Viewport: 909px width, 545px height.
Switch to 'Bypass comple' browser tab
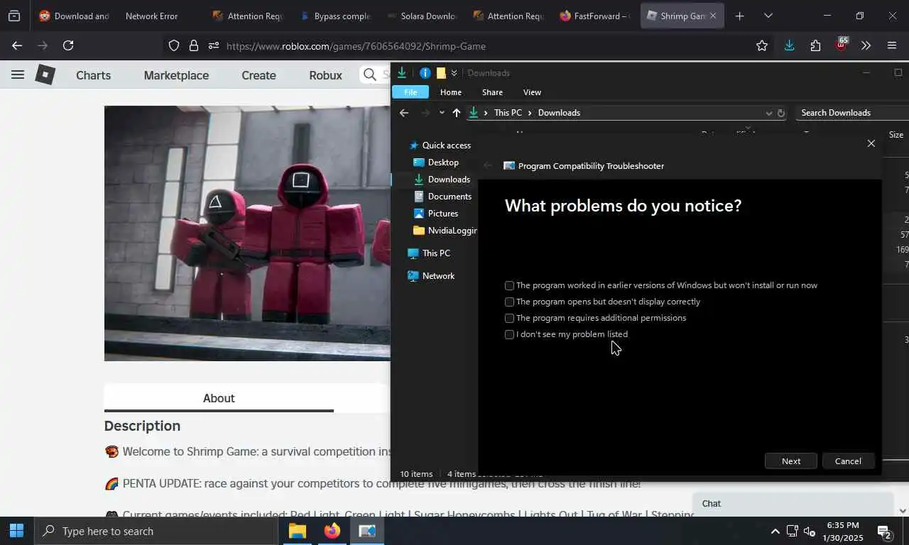334,16
